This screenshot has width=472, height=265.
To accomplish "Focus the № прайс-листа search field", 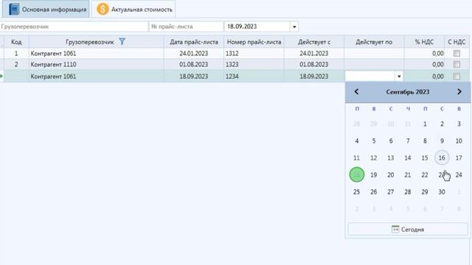I will 186,26.
